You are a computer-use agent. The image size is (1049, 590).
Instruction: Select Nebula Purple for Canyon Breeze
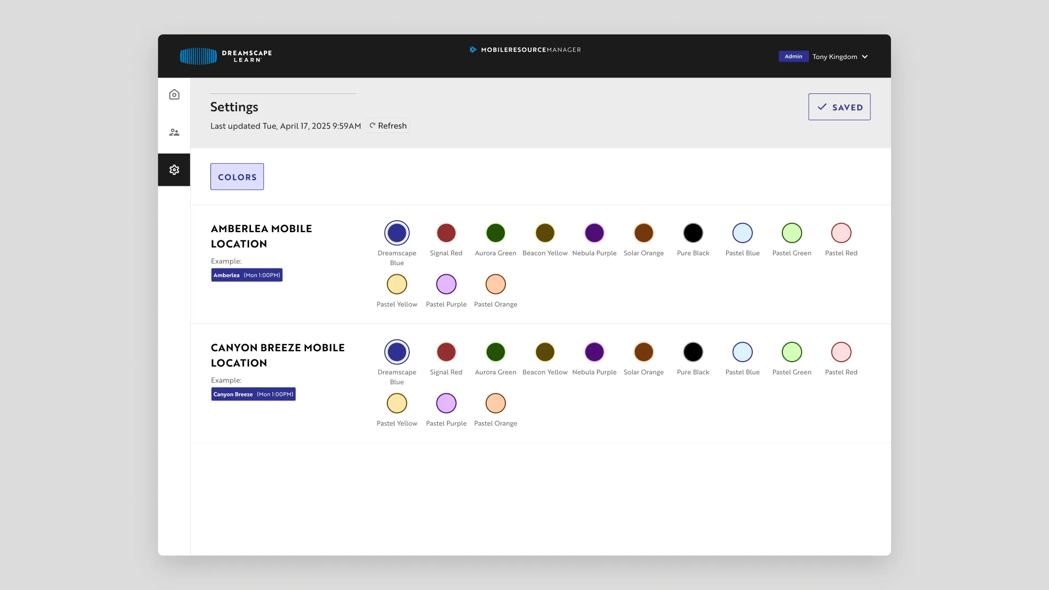594,352
